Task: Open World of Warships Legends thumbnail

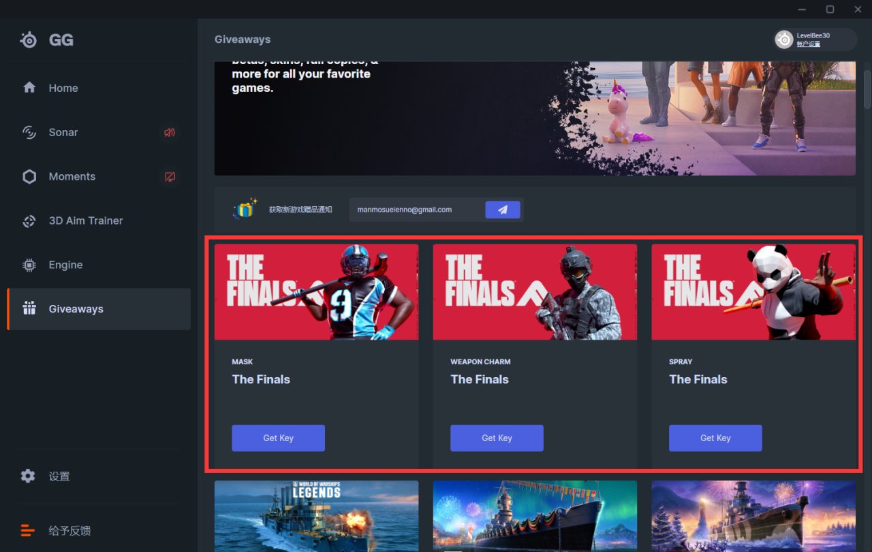Action: coord(316,517)
